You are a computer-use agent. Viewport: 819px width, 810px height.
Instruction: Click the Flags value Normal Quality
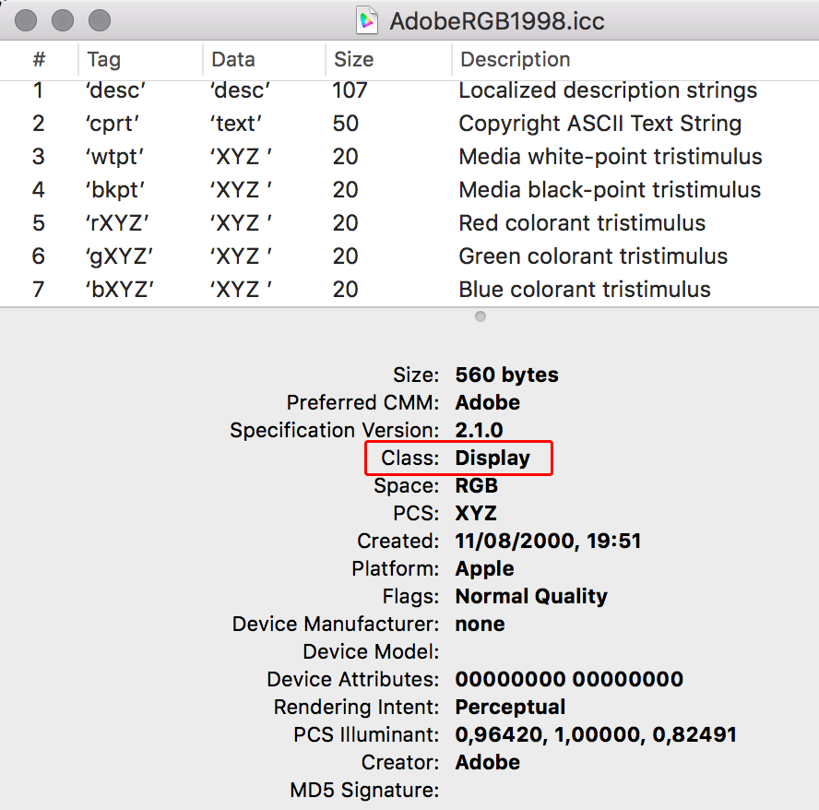click(531, 596)
